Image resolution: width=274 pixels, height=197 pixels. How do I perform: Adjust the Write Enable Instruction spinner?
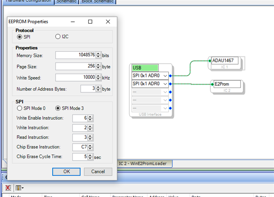(x=90, y=118)
